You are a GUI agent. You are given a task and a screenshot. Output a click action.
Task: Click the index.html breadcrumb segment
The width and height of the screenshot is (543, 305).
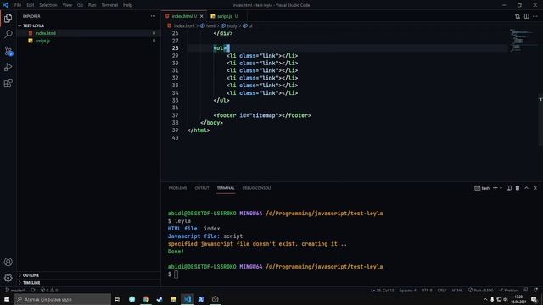181,25
